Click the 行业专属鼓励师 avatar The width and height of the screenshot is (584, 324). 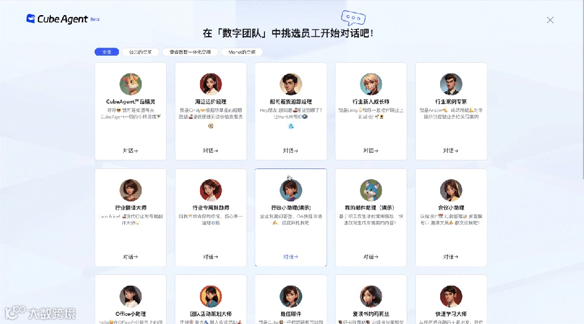click(x=211, y=190)
